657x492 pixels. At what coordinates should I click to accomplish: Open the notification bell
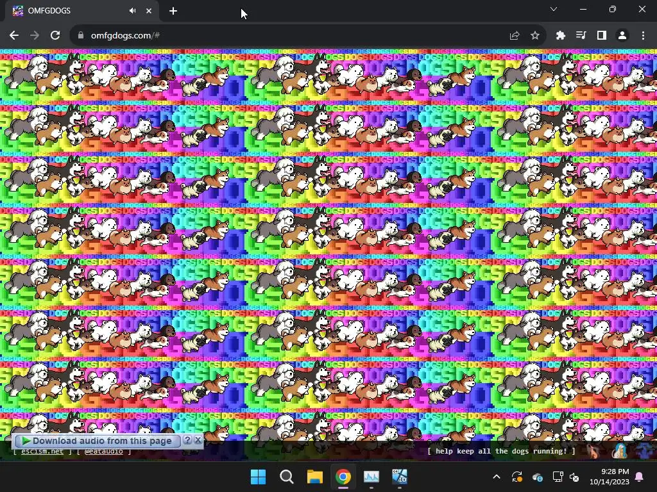coord(640,477)
